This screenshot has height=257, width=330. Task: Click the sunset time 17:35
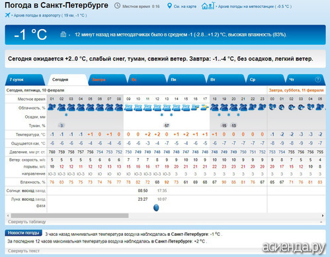(162, 191)
